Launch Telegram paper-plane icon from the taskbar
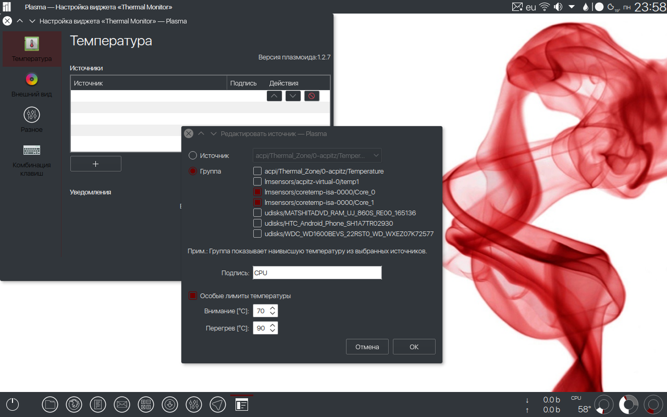 pyautogui.click(x=218, y=404)
